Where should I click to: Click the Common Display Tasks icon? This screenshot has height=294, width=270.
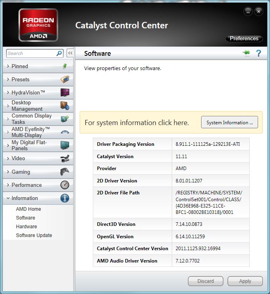point(65,119)
